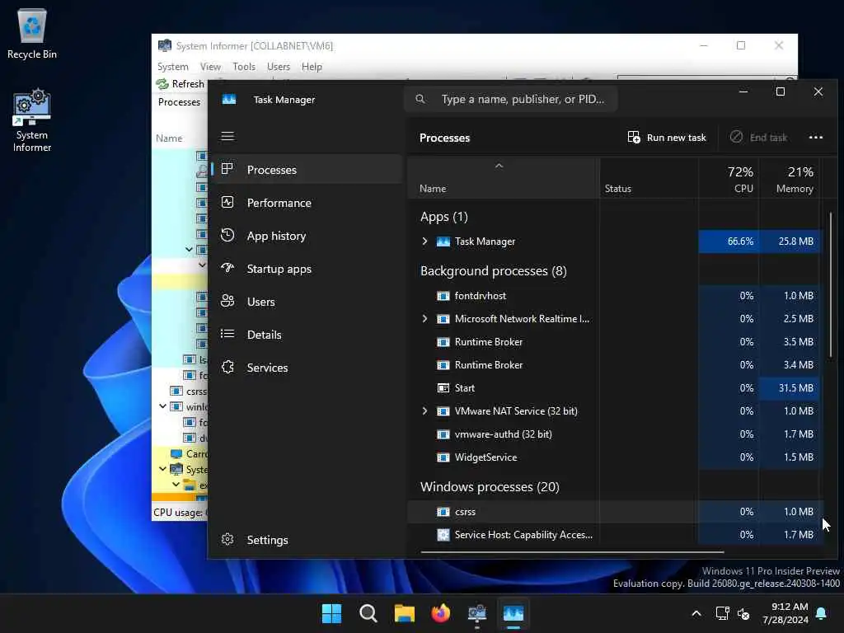The image size is (844, 633).
Task: Select Service Host: Capability Access row
Action: tap(613, 535)
